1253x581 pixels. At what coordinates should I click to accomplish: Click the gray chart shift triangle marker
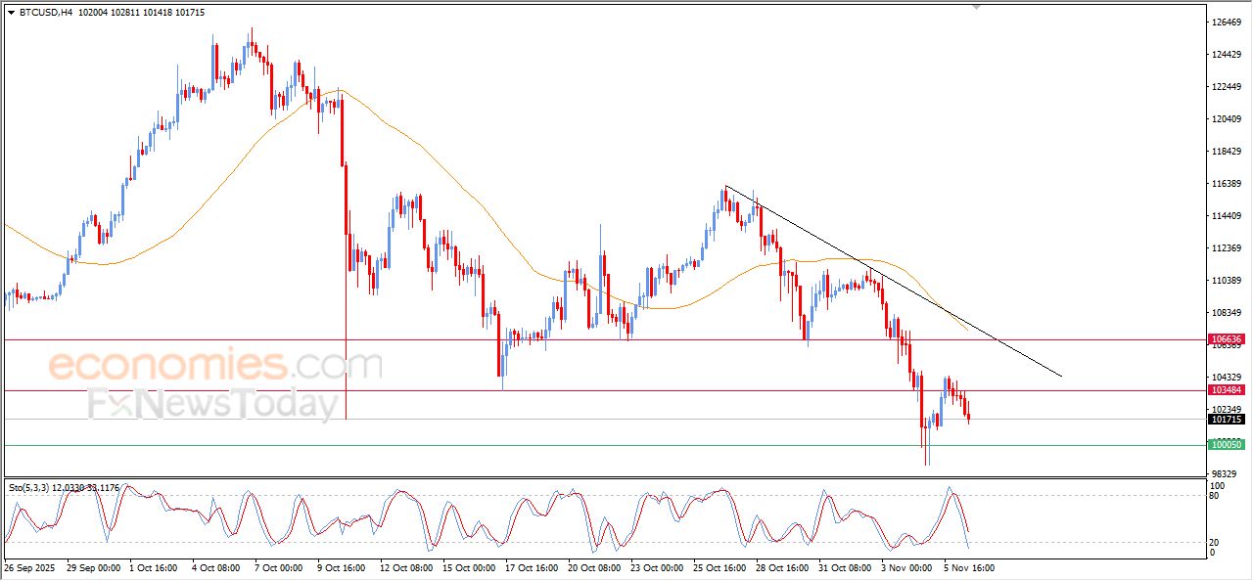coord(976,7)
